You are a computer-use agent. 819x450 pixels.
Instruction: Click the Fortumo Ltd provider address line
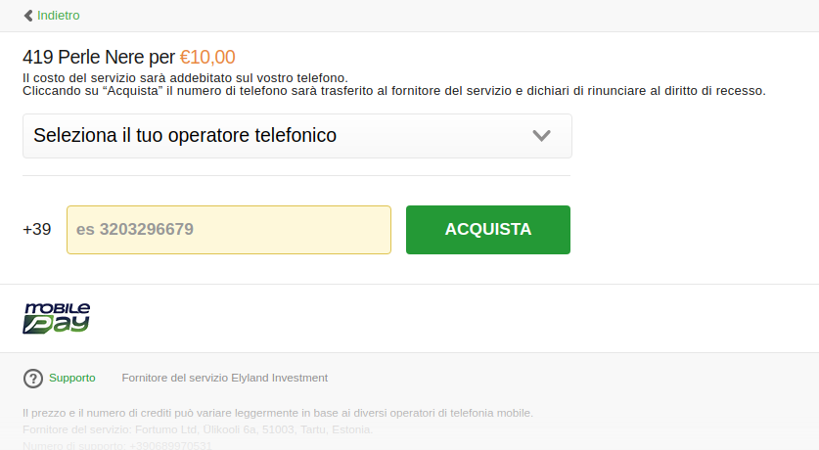click(x=197, y=429)
